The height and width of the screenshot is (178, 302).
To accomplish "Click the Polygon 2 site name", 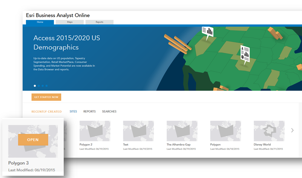I will [86, 145].
